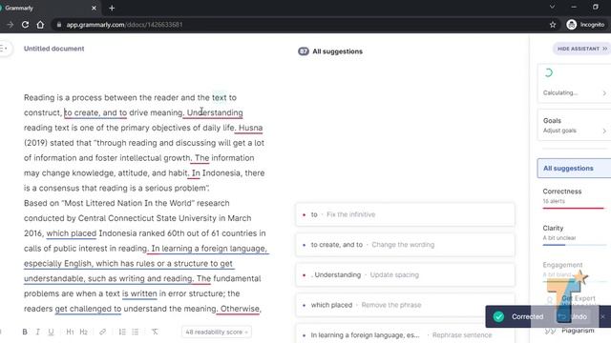Set Heading 1 style
The image size is (611, 343).
70,332
